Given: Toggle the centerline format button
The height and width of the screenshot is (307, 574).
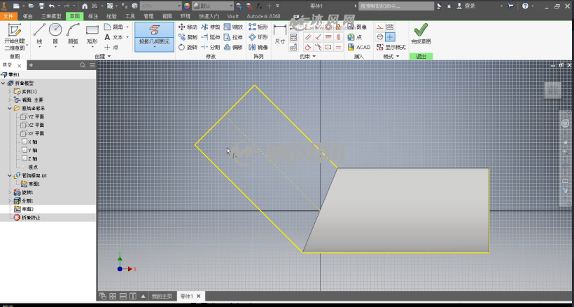Looking at the screenshot, I should [380, 37].
